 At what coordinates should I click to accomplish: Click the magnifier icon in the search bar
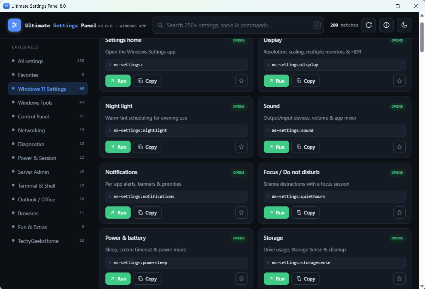pyautogui.click(x=160, y=25)
